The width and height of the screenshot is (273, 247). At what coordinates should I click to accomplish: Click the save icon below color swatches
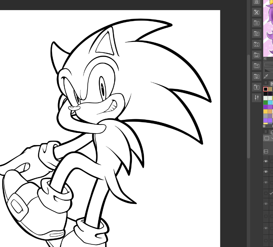[264, 126]
